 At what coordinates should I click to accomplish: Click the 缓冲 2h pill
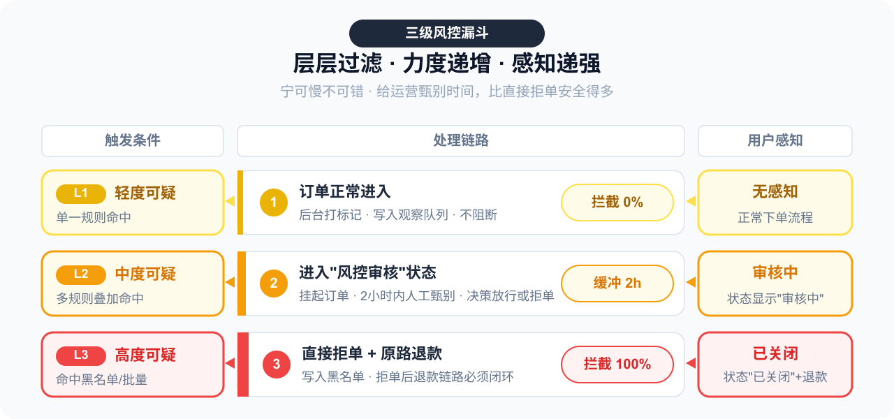[x=617, y=284]
